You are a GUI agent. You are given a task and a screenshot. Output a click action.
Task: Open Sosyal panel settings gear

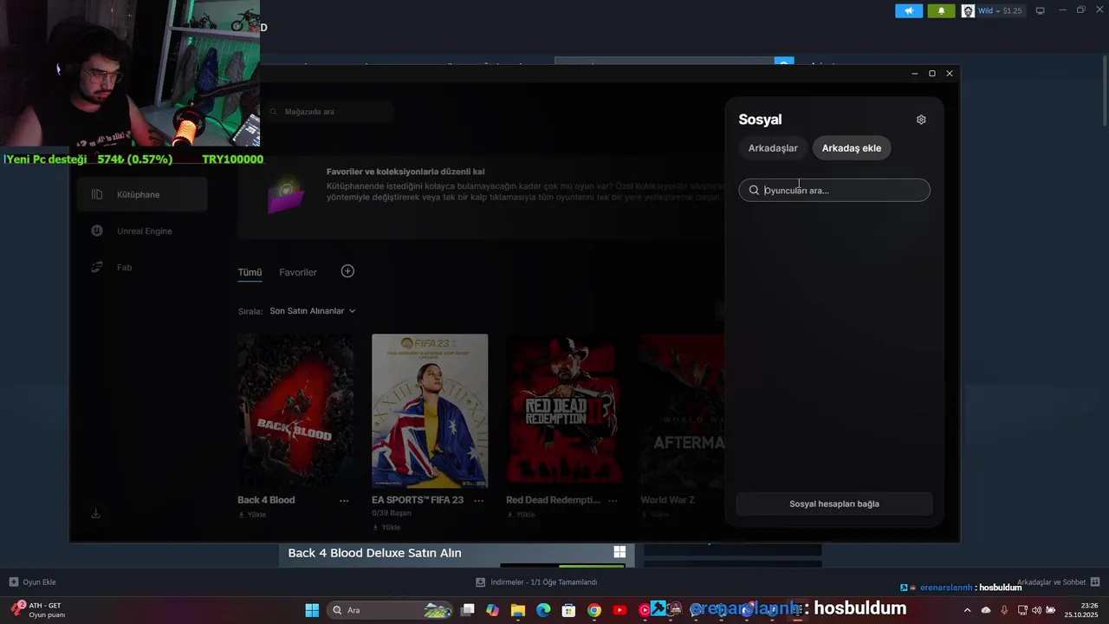coord(921,120)
